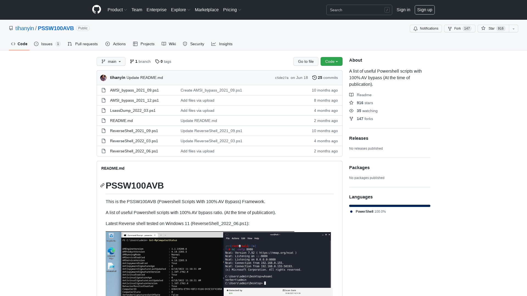Open the commit hash c5de27a link
The width and height of the screenshot is (527, 296).
point(282,78)
